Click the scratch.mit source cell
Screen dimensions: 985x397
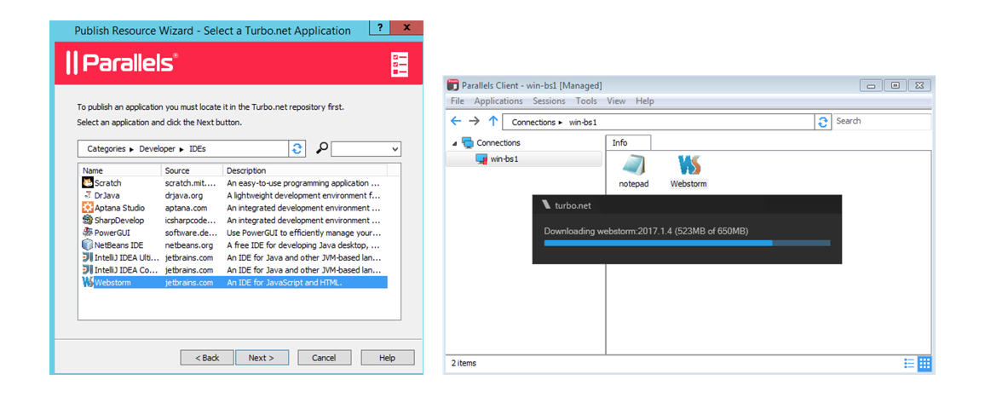pos(190,183)
